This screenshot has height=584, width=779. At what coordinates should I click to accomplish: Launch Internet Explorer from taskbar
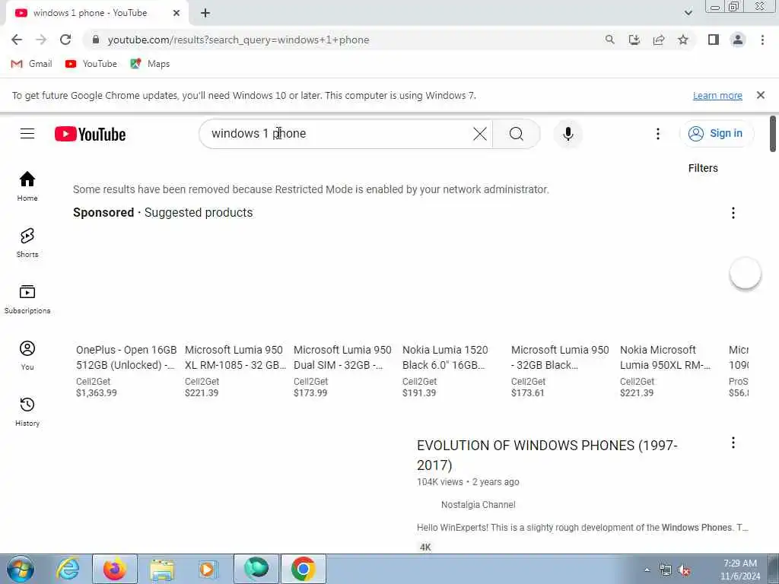(68, 569)
